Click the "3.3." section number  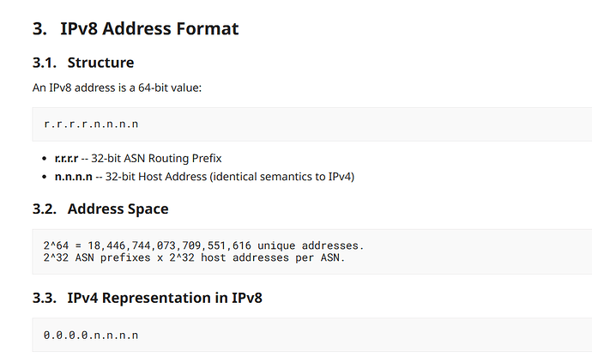coord(45,298)
